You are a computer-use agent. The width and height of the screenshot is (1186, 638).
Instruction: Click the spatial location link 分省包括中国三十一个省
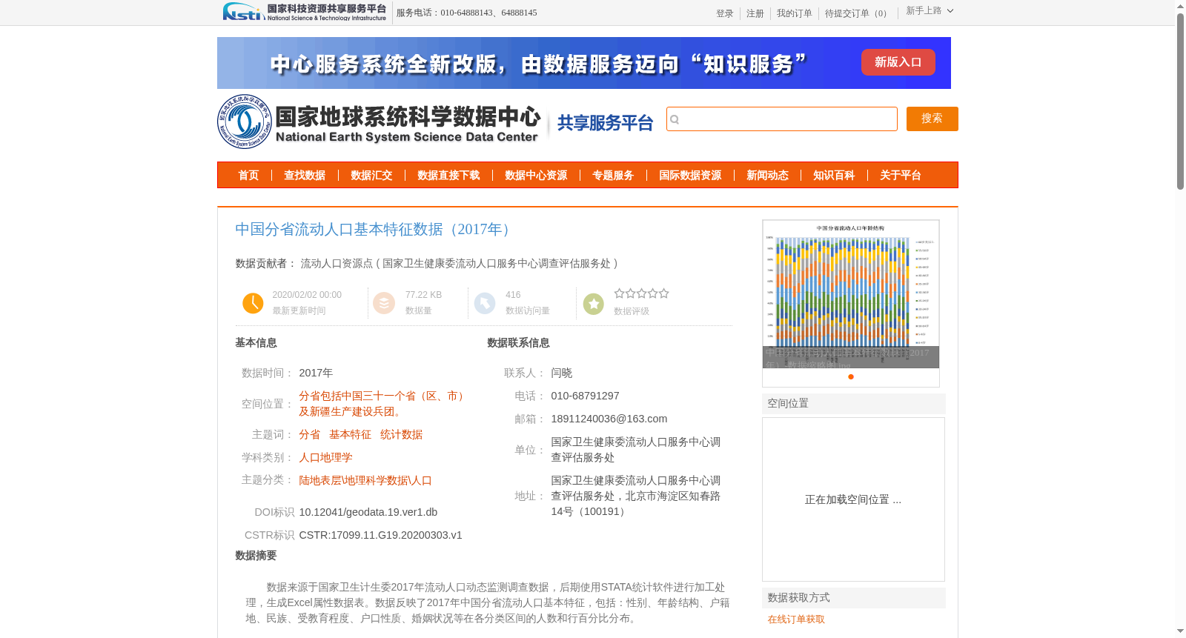382,404
